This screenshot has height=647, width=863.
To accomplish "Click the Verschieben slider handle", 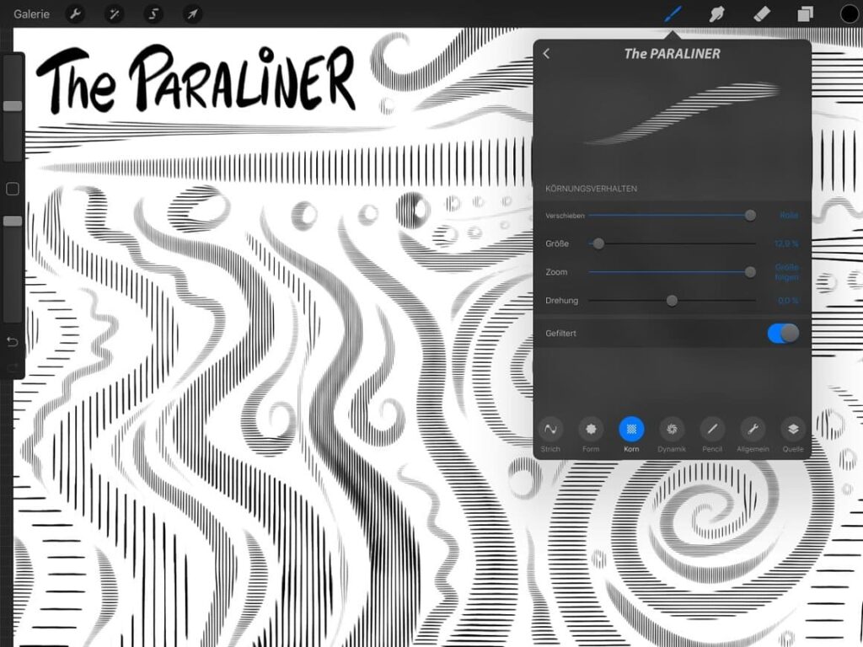I will [750, 216].
